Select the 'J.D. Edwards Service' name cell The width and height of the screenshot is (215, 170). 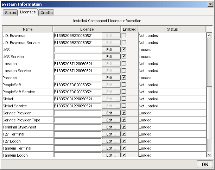[x=28, y=43]
